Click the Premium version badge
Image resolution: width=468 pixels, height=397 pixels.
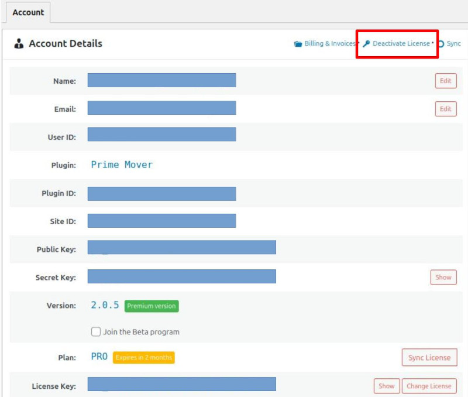tap(152, 306)
